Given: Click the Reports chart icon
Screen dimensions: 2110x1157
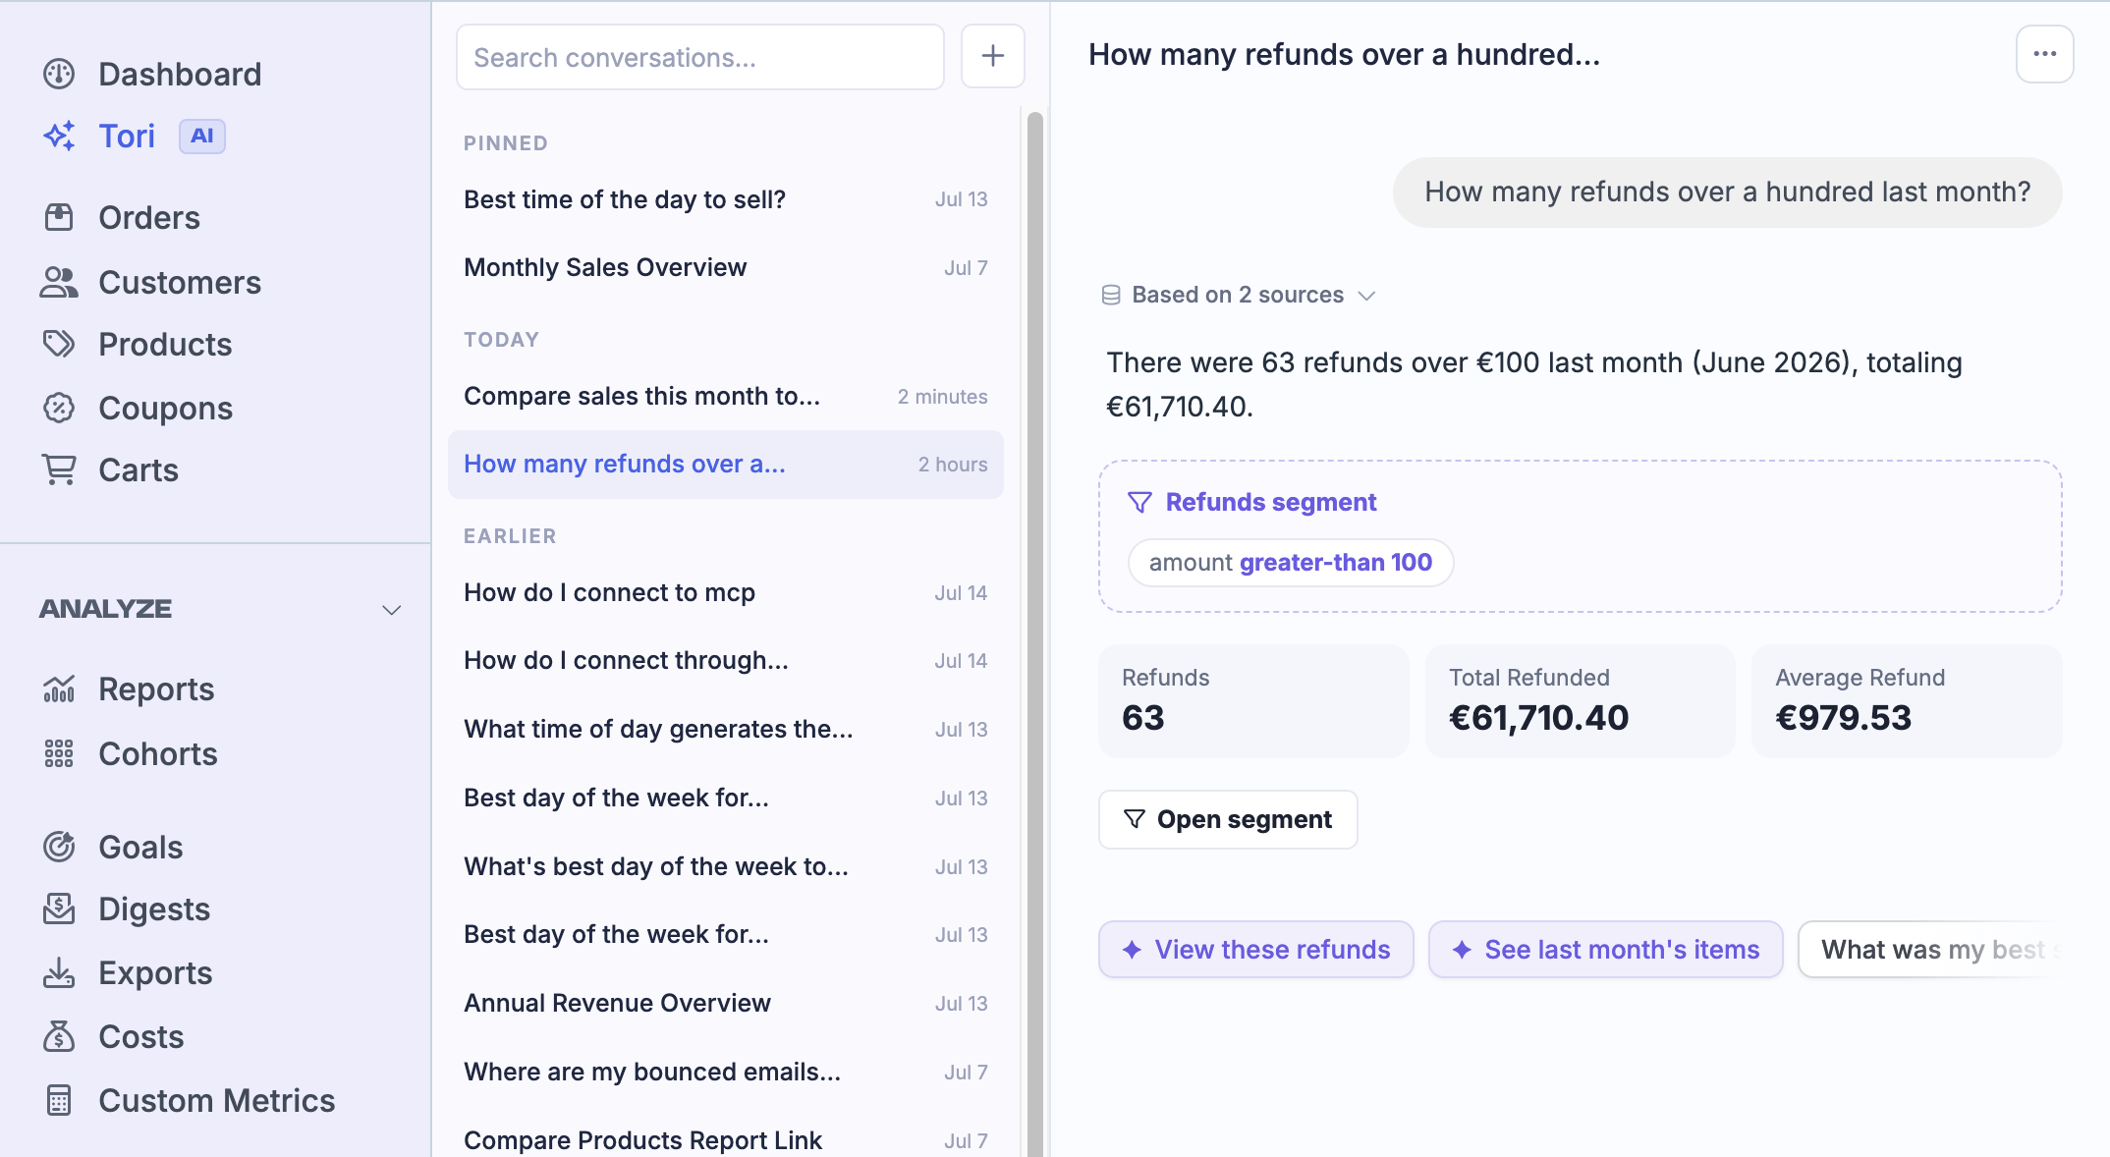Looking at the screenshot, I should [59, 689].
